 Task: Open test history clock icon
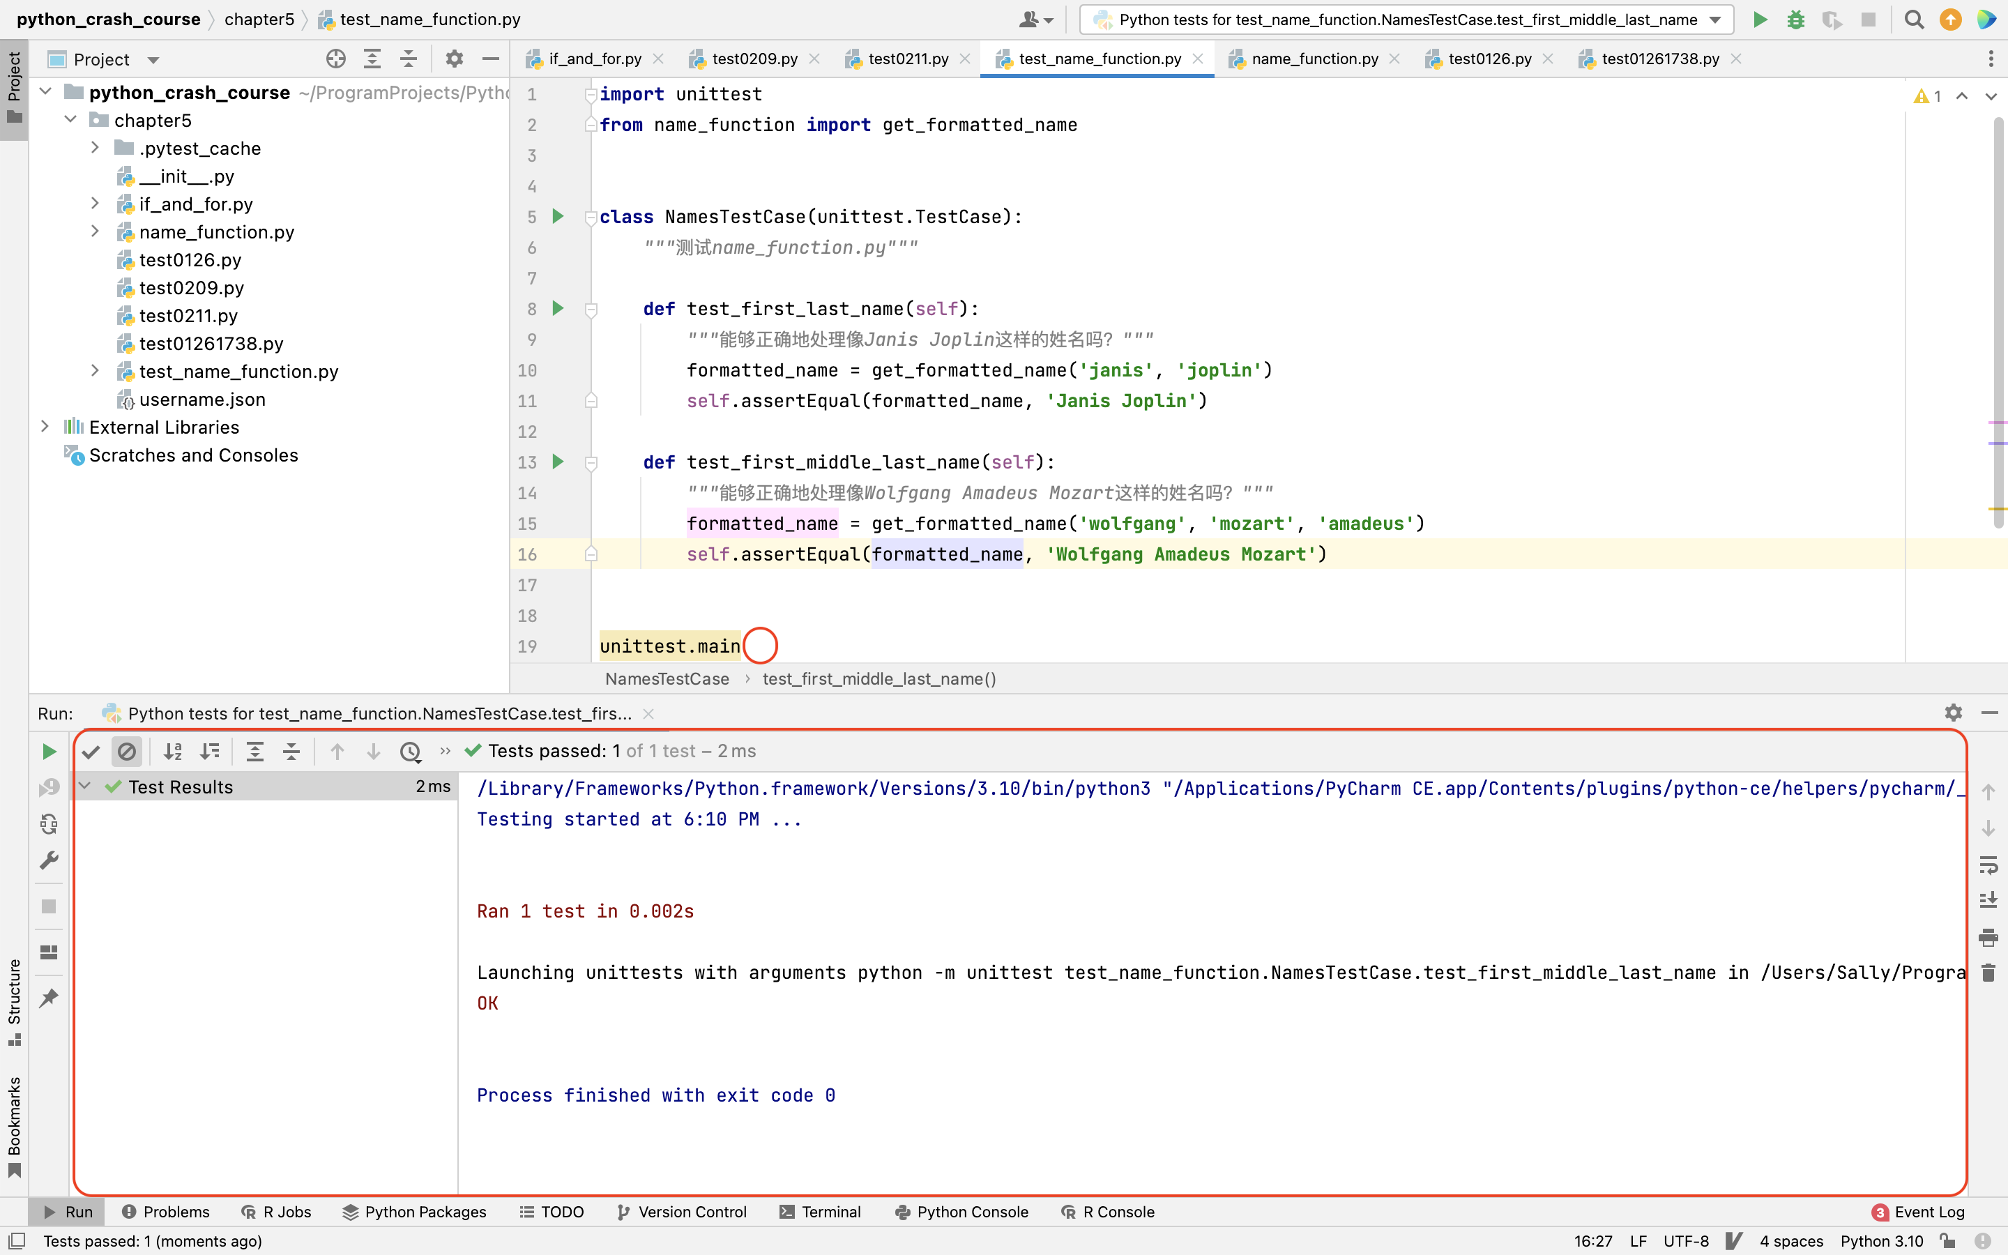point(411,752)
